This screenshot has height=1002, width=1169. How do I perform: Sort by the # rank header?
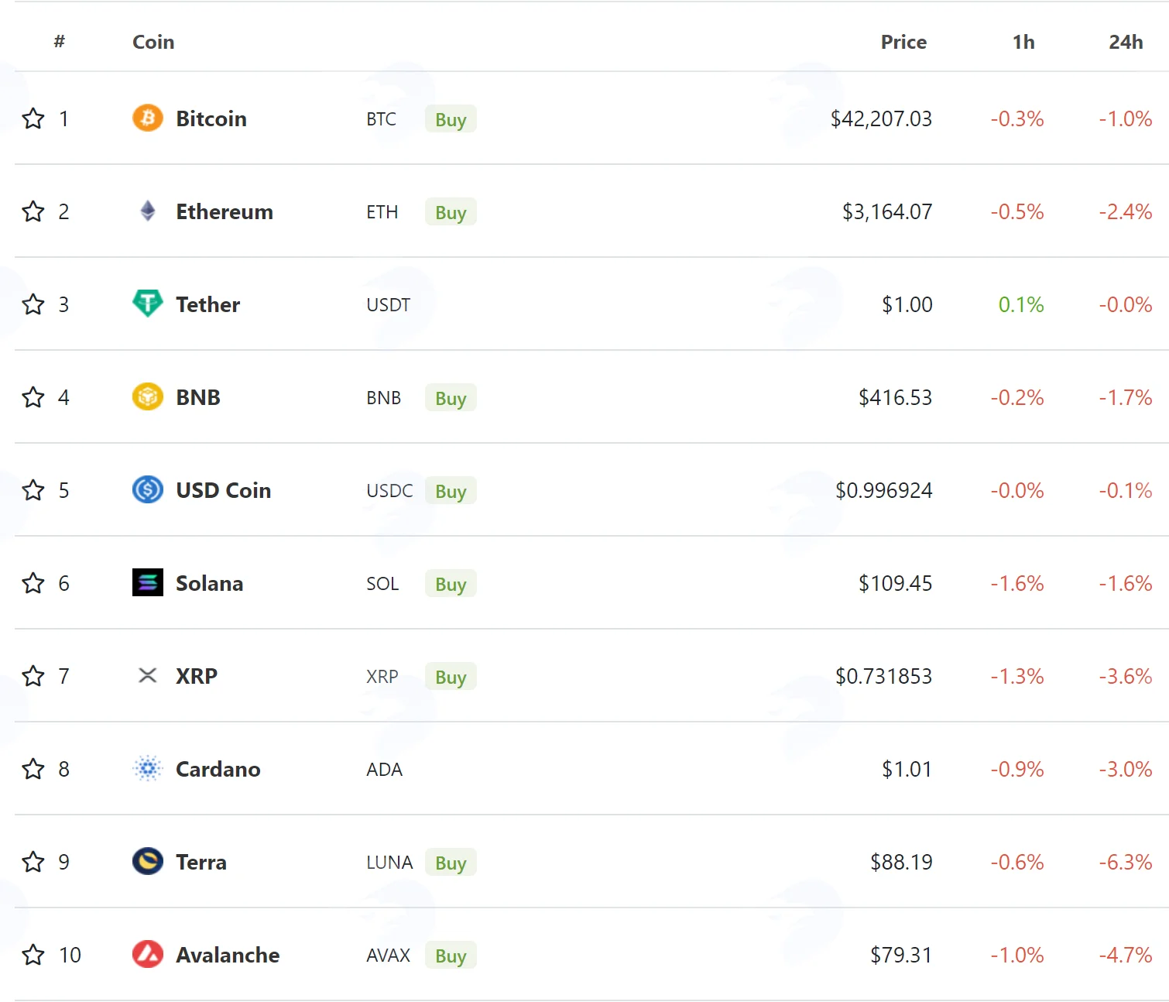coord(60,42)
